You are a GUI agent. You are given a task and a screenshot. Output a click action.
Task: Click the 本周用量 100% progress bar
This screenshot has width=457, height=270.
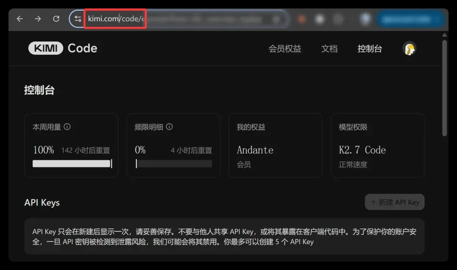(72, 164)
